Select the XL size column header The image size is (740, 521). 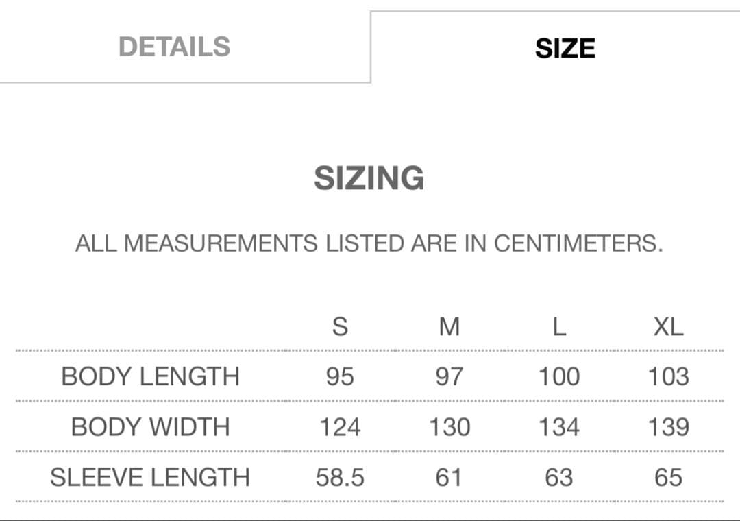tap(668, 327)
